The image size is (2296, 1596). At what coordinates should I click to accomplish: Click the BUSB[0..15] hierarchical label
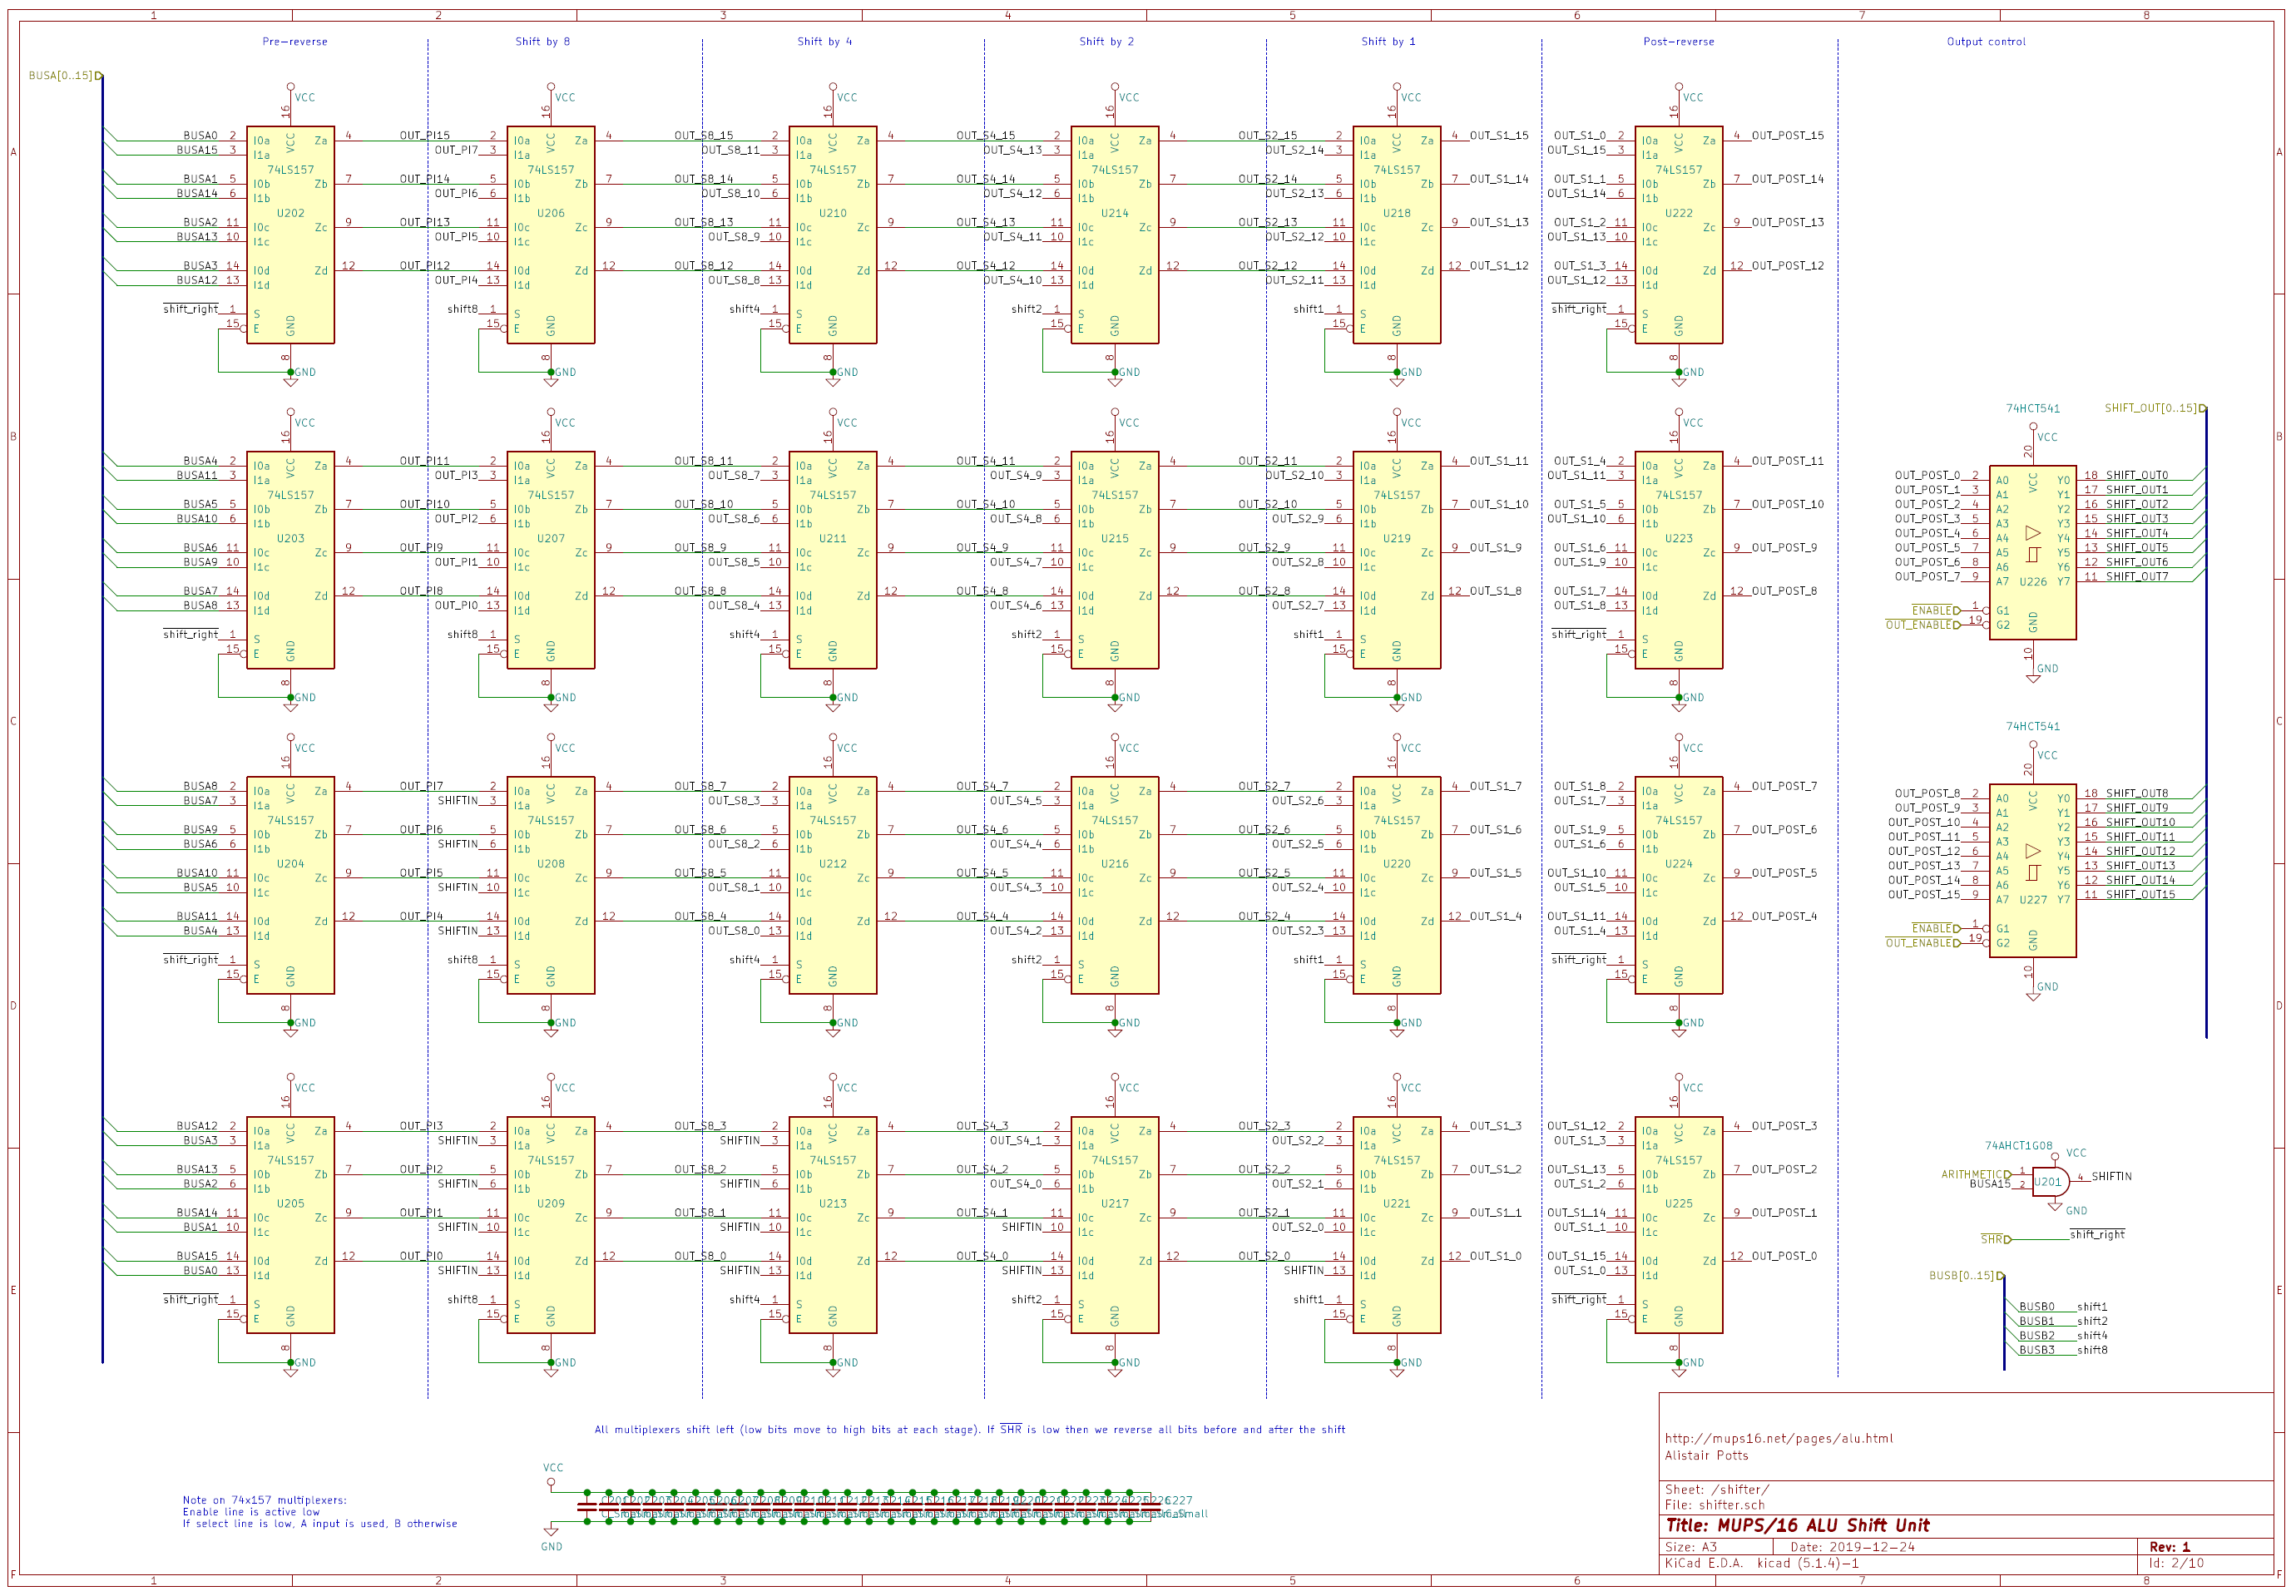tap(1967, 1276)
